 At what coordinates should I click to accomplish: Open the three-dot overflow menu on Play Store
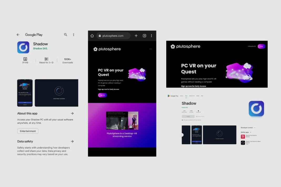73,35
